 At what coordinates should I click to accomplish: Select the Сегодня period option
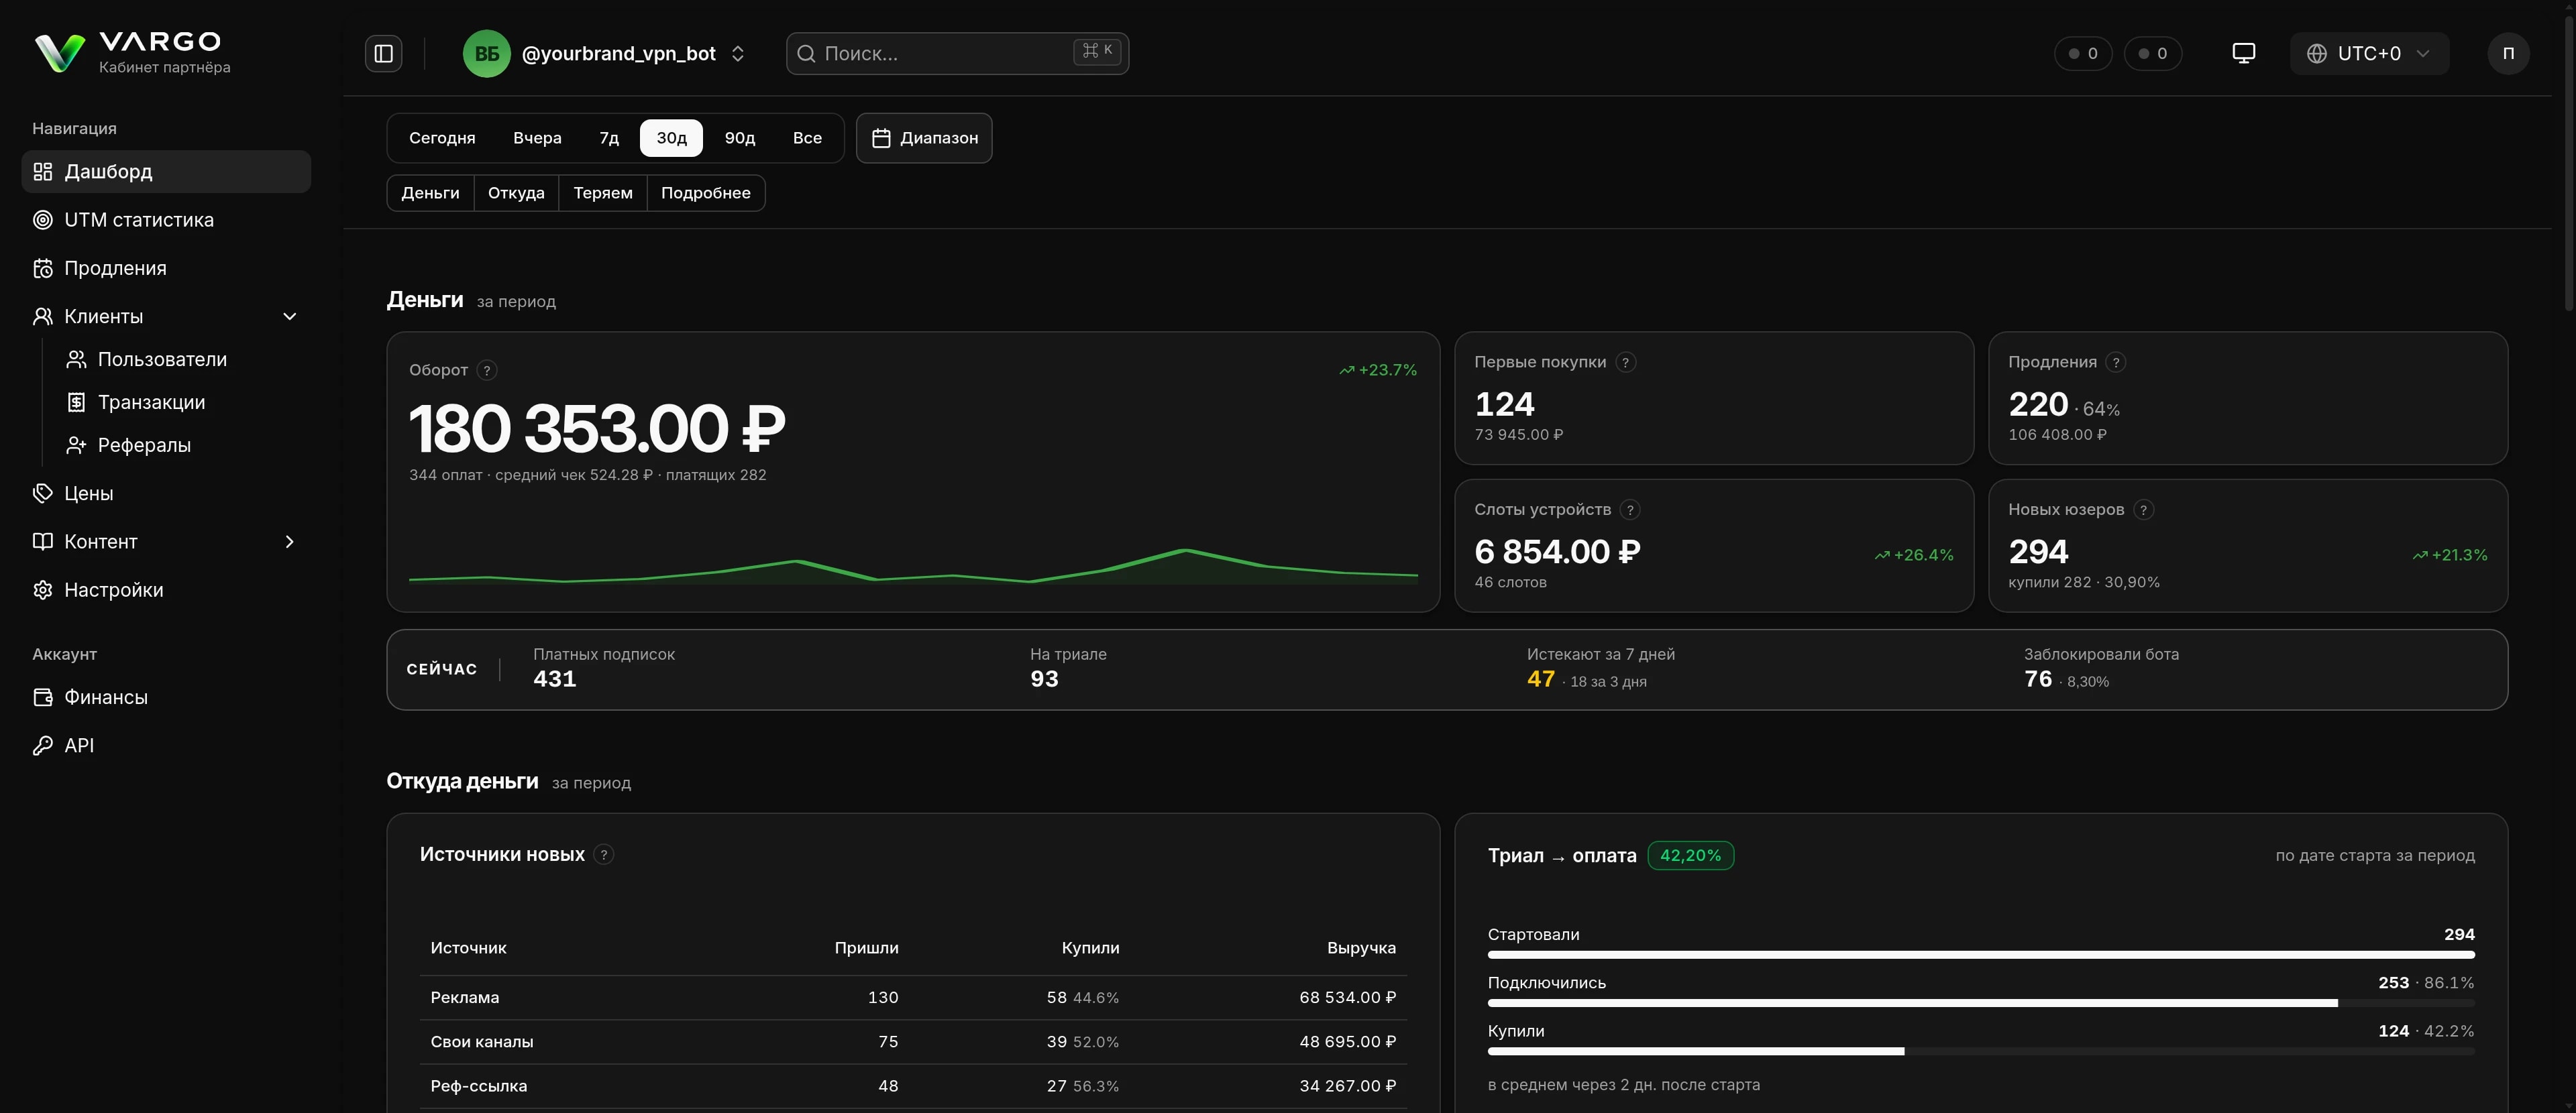click(442, 138)
